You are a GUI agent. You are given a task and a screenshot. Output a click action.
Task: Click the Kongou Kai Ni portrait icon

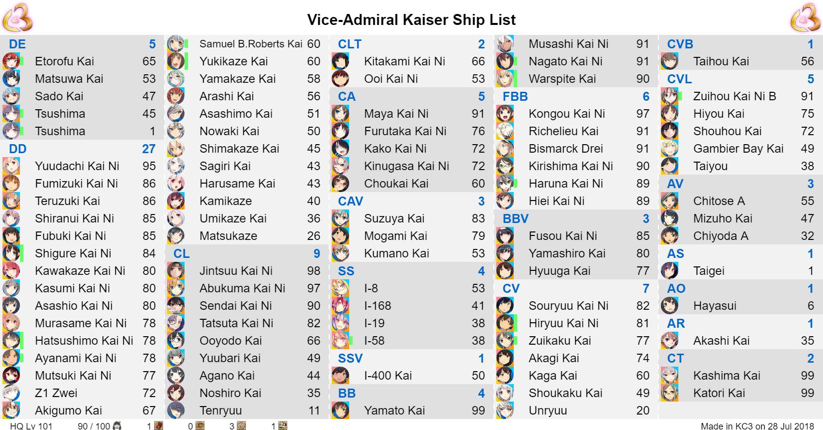[x=505, y=114]
